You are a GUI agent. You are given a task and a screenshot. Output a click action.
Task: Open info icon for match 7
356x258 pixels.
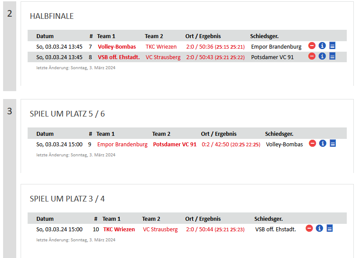(x=322, y=46)
